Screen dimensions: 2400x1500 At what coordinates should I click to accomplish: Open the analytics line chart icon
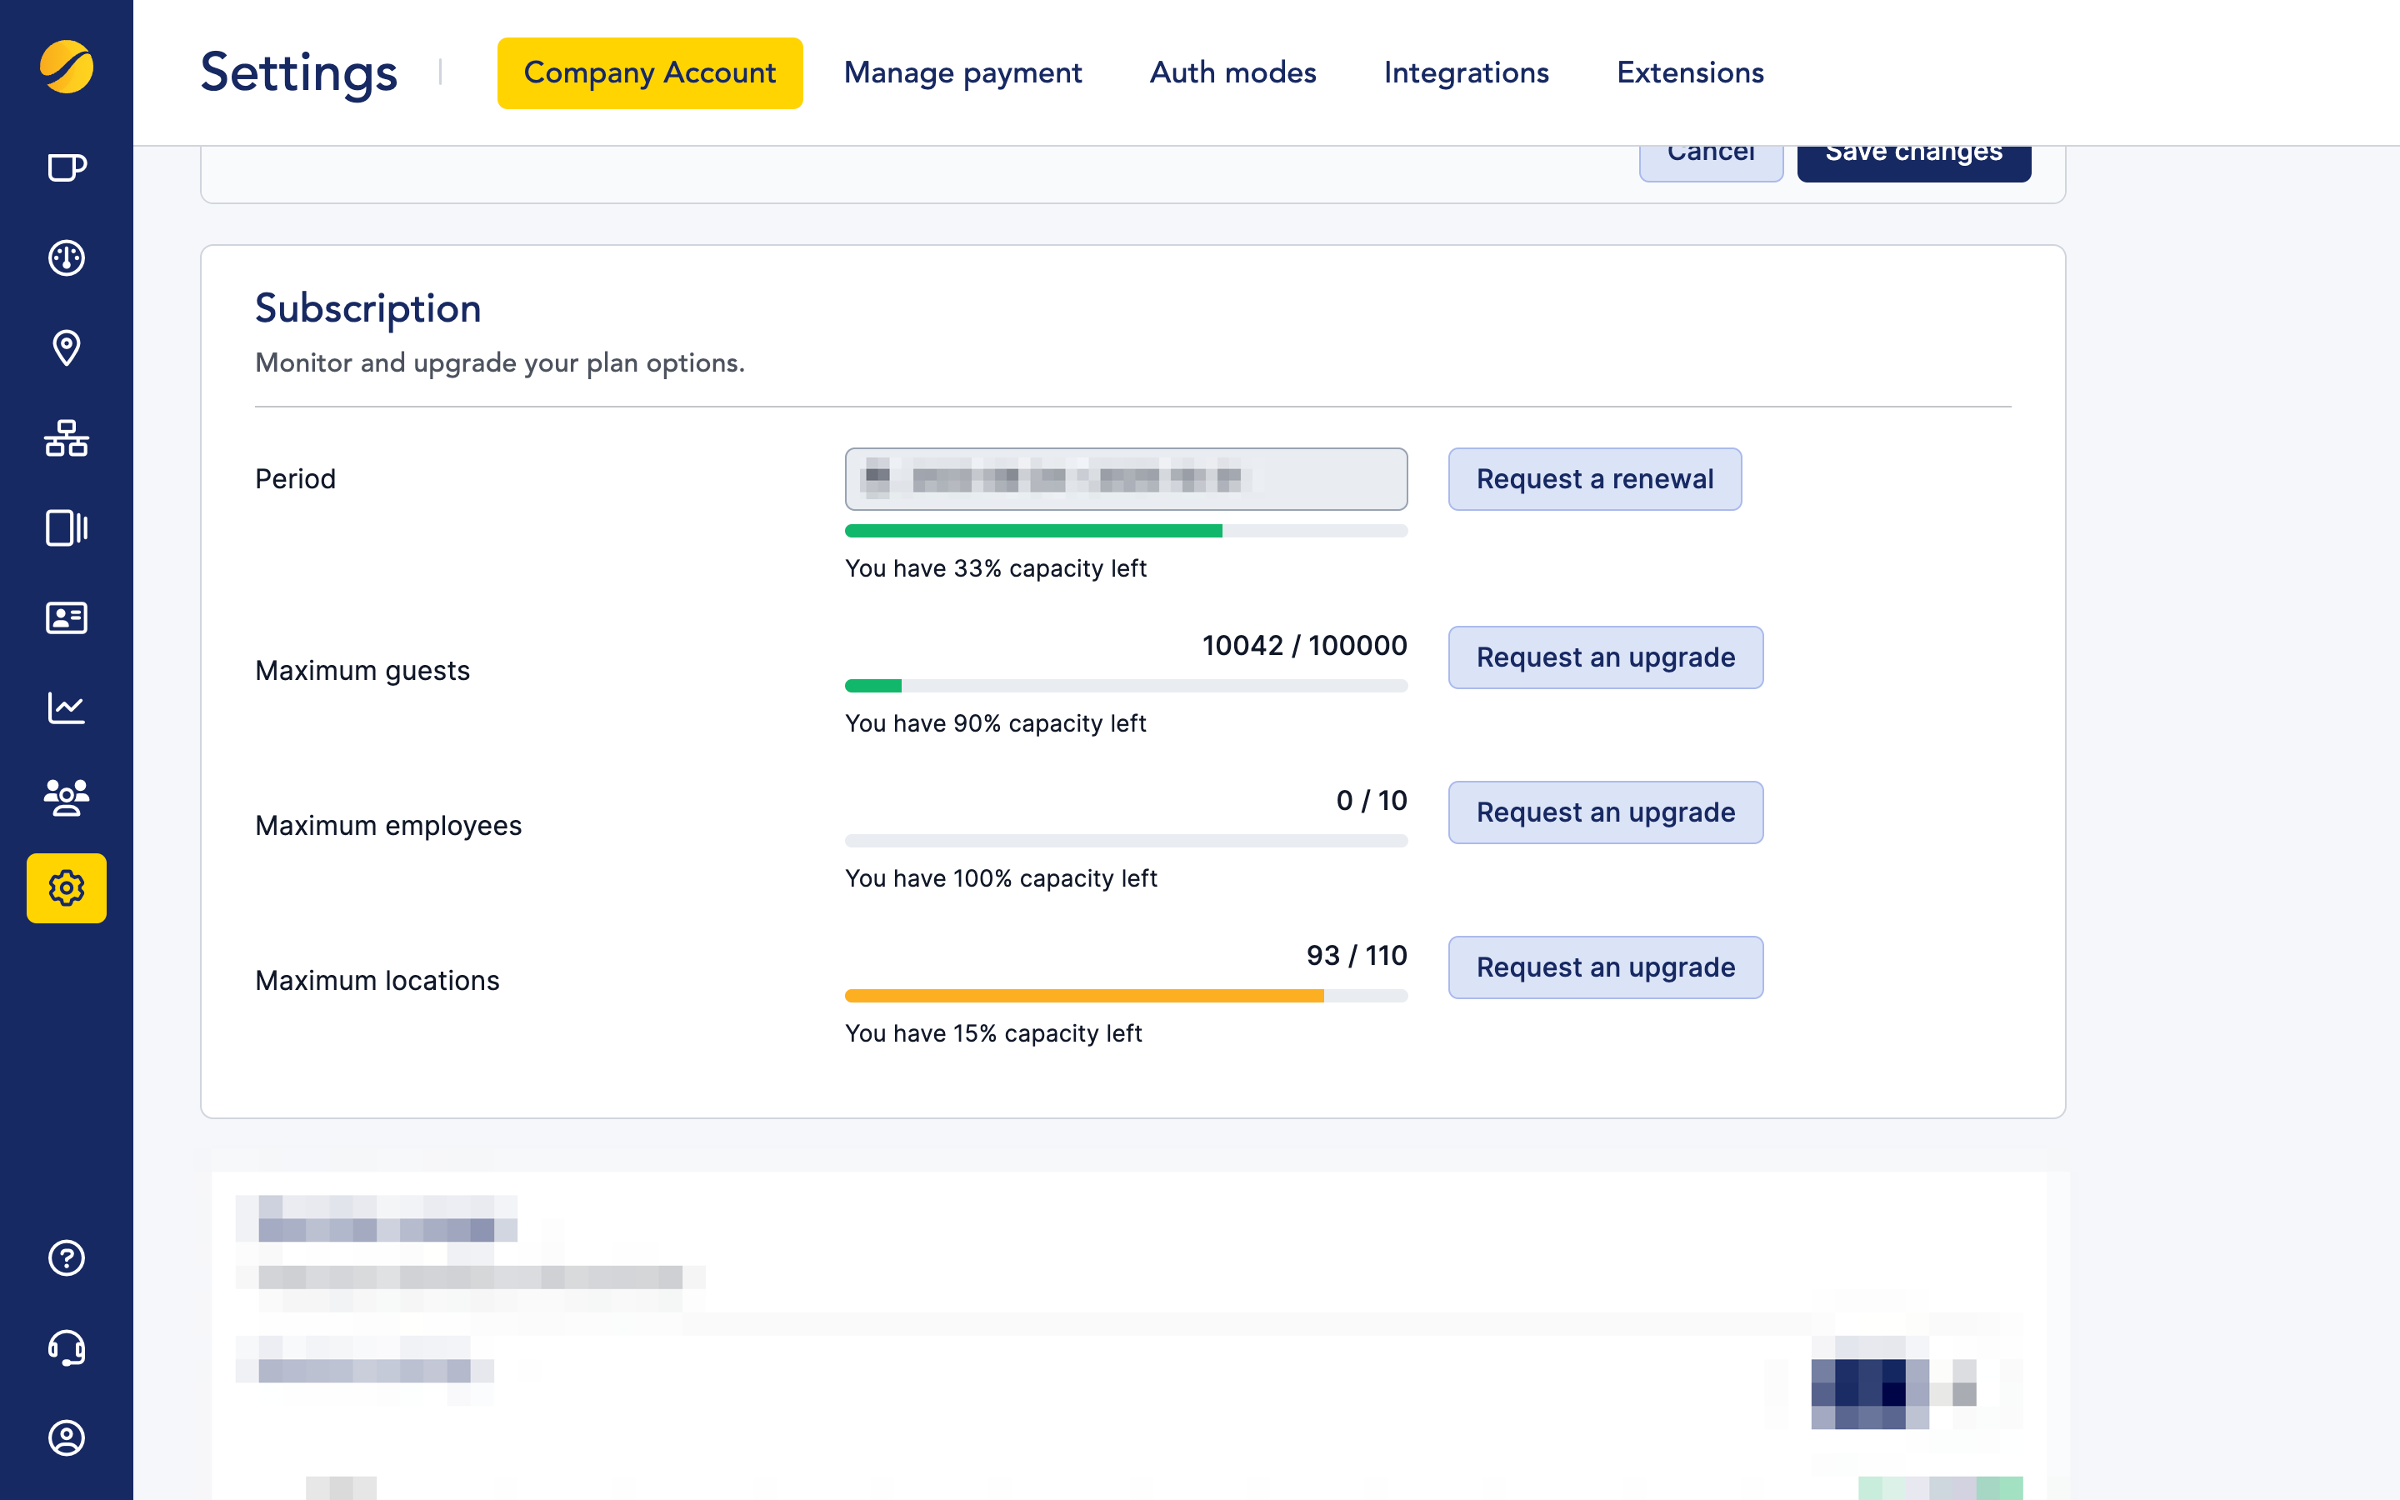click(67, 708)
